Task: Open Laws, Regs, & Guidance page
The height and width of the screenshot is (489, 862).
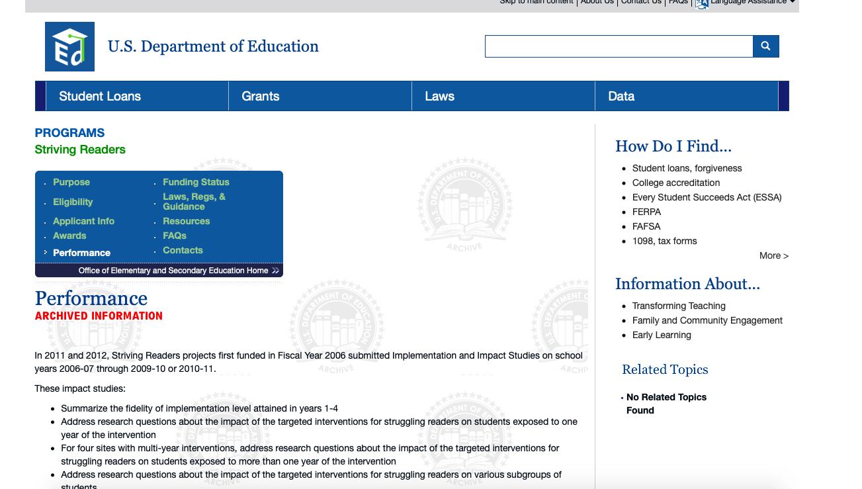Action: pos(194,201)
